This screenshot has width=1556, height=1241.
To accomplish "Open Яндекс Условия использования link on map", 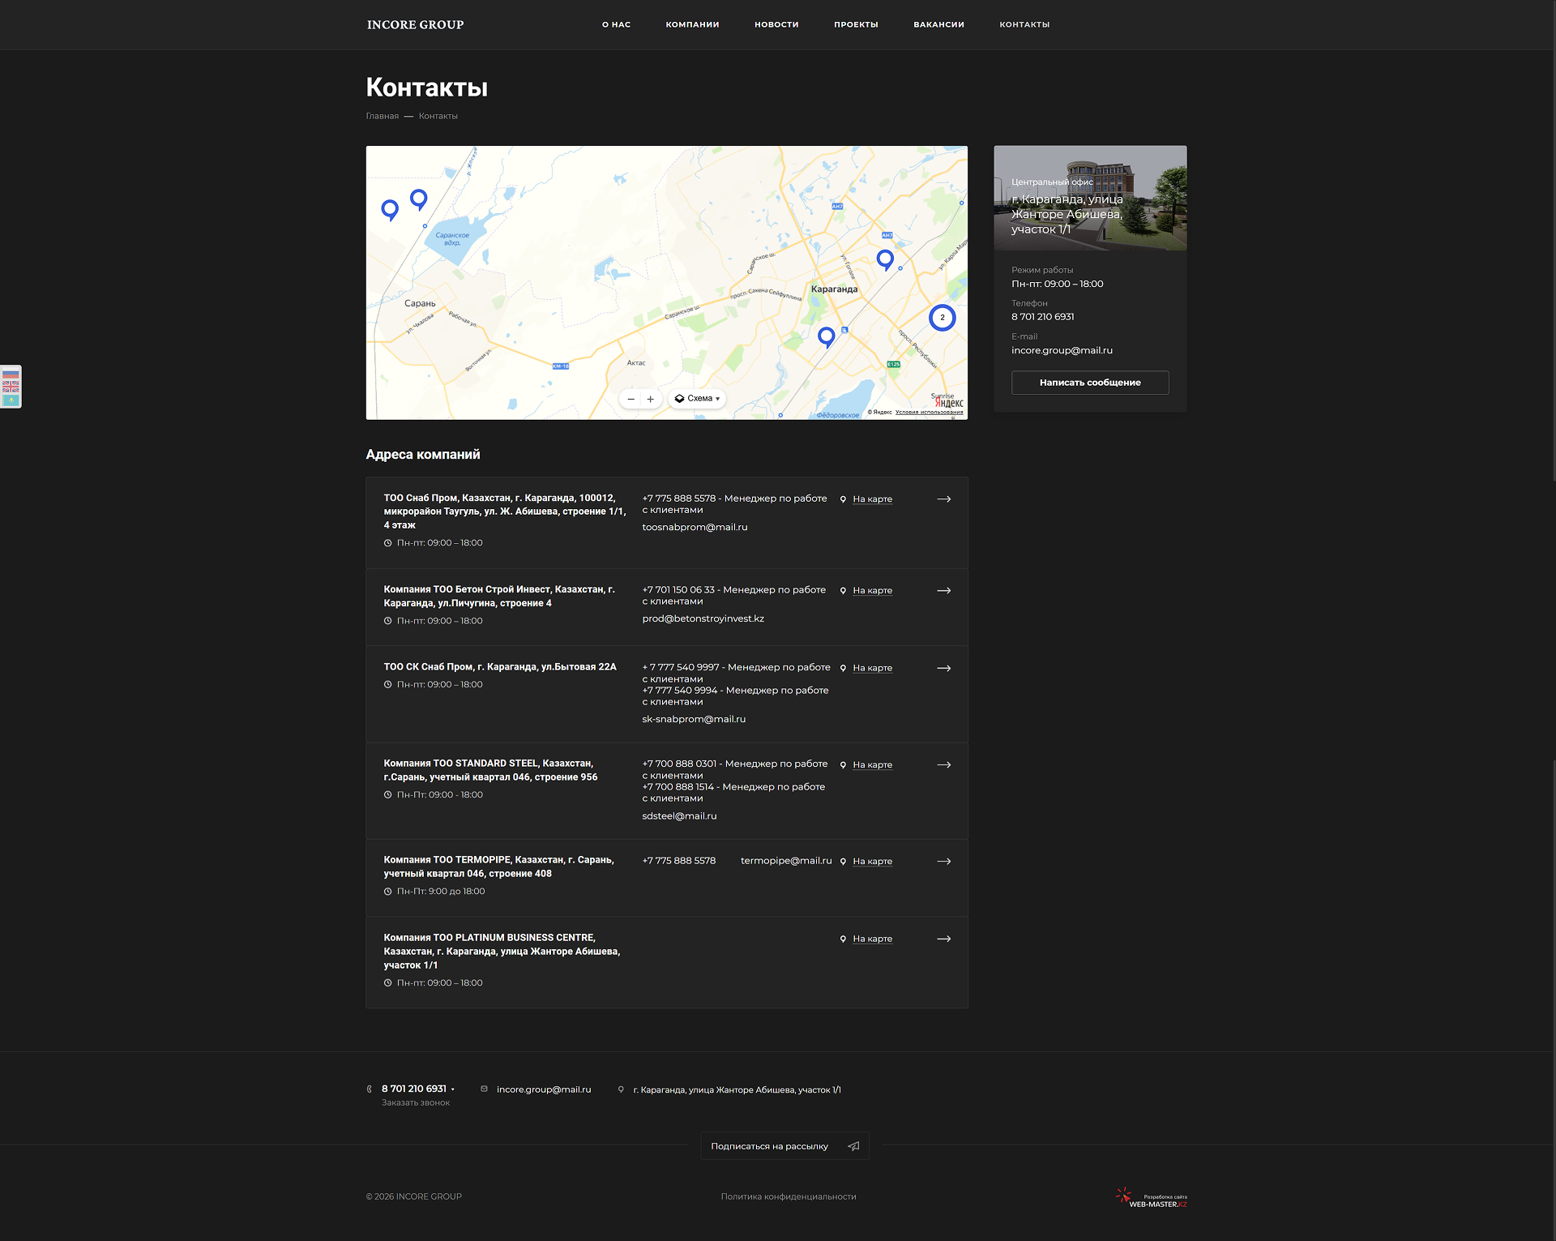I will [929, 413].
